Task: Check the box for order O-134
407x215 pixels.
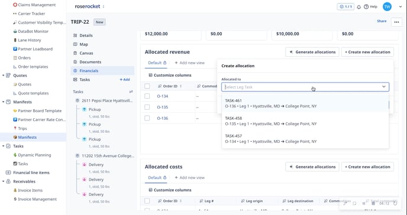Action: [x=147, y=96]
